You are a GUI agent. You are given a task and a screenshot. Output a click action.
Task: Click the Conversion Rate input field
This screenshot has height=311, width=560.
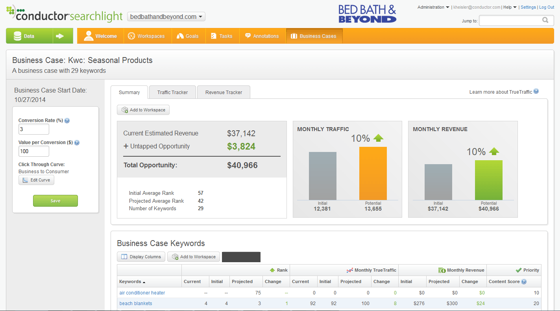point(34,129)
